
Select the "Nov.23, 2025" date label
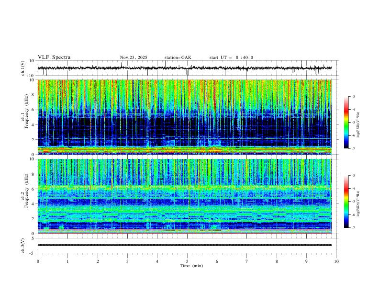tap(134, 57)
